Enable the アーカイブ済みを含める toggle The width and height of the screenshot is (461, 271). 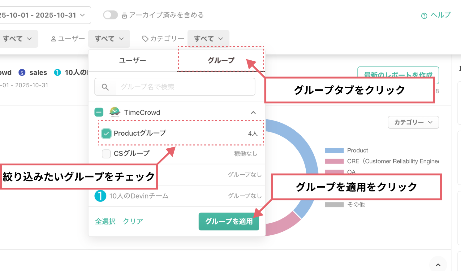[110, 15]
